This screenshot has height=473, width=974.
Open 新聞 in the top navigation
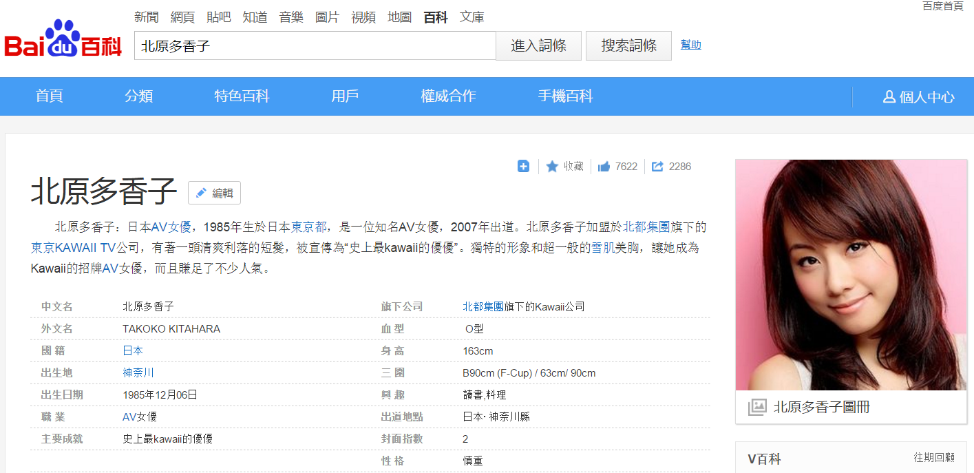[x=147, y=17]
